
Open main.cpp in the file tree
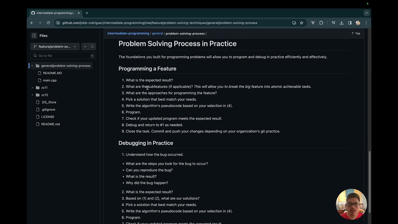50,80
